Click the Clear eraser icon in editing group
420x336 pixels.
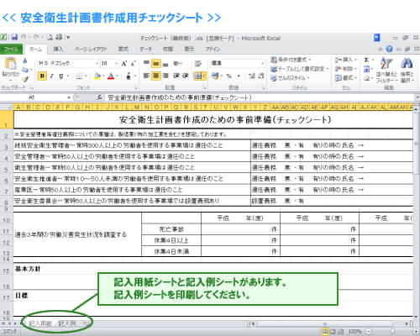[x=367, y=78]
